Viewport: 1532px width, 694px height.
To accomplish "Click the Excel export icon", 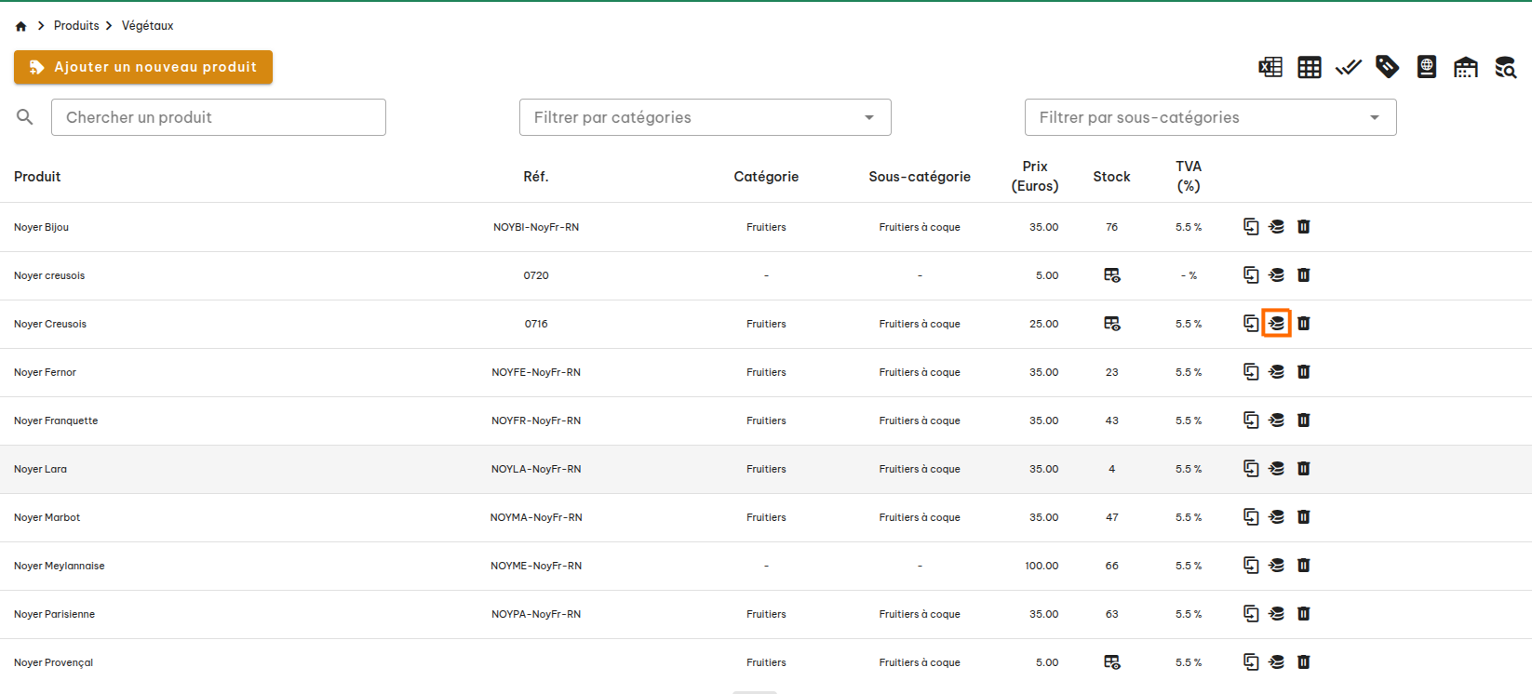I will 1270,67.
